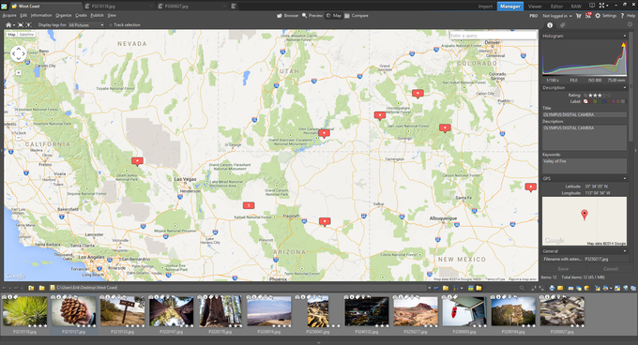This screenshot has height=345, width=638.
Task: Switch map to Satellite view
Action: coord(27,35)
